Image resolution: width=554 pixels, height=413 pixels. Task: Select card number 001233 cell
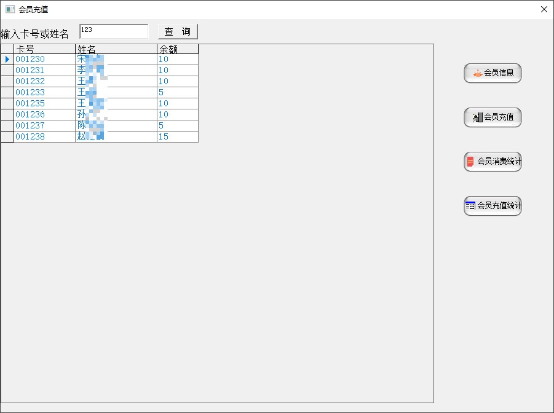click(x=44, y=93)
